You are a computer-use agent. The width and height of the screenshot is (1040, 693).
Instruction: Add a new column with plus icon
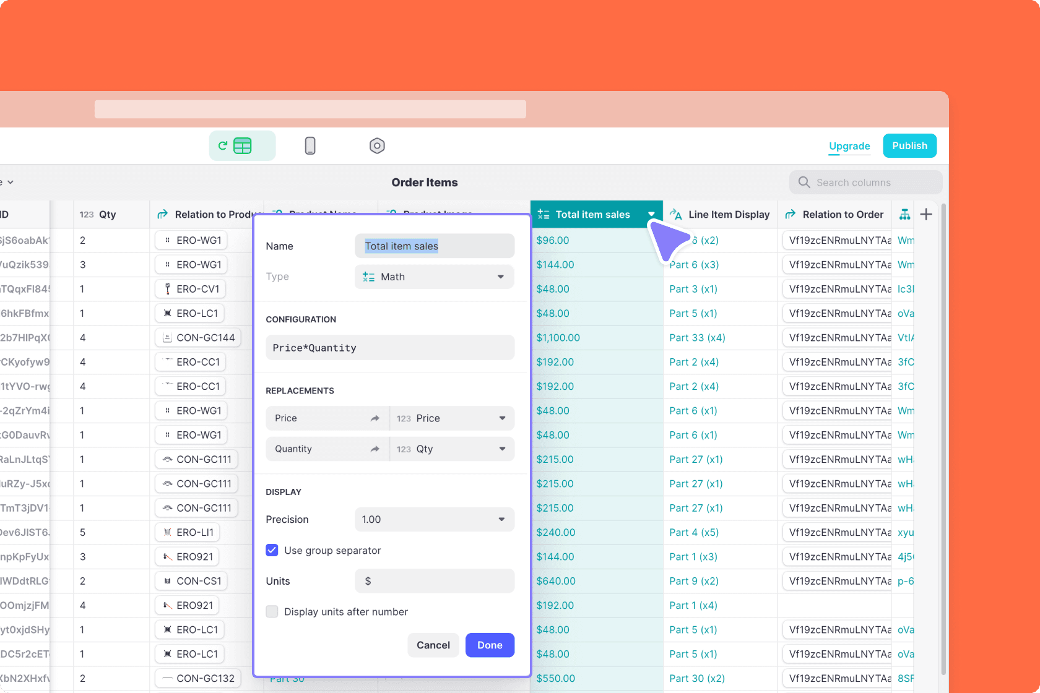pos(926,214)
